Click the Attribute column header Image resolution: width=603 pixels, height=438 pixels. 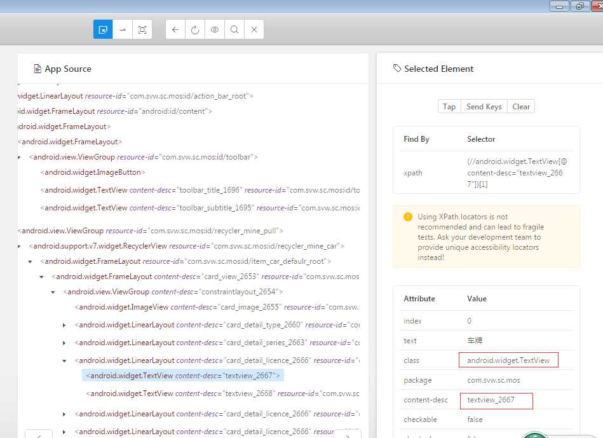click(x=419, y=299)
